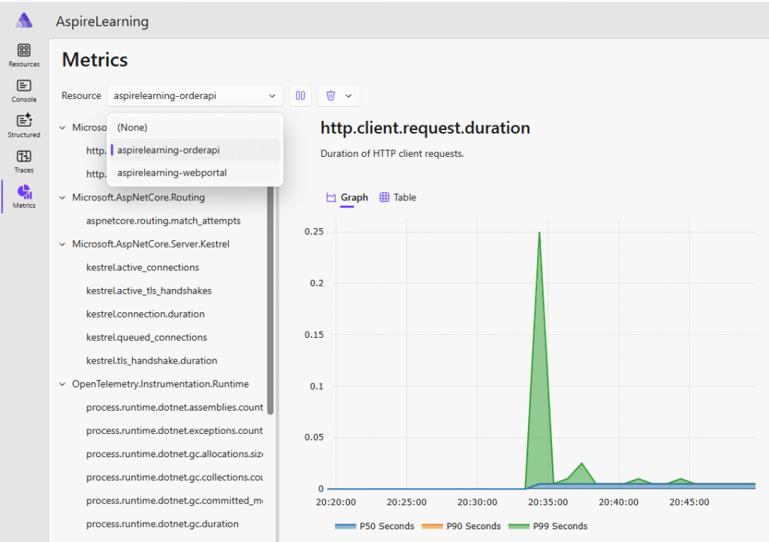
Task: Toggle P90 Seconds legend swatch
Action: click(432, 526)
